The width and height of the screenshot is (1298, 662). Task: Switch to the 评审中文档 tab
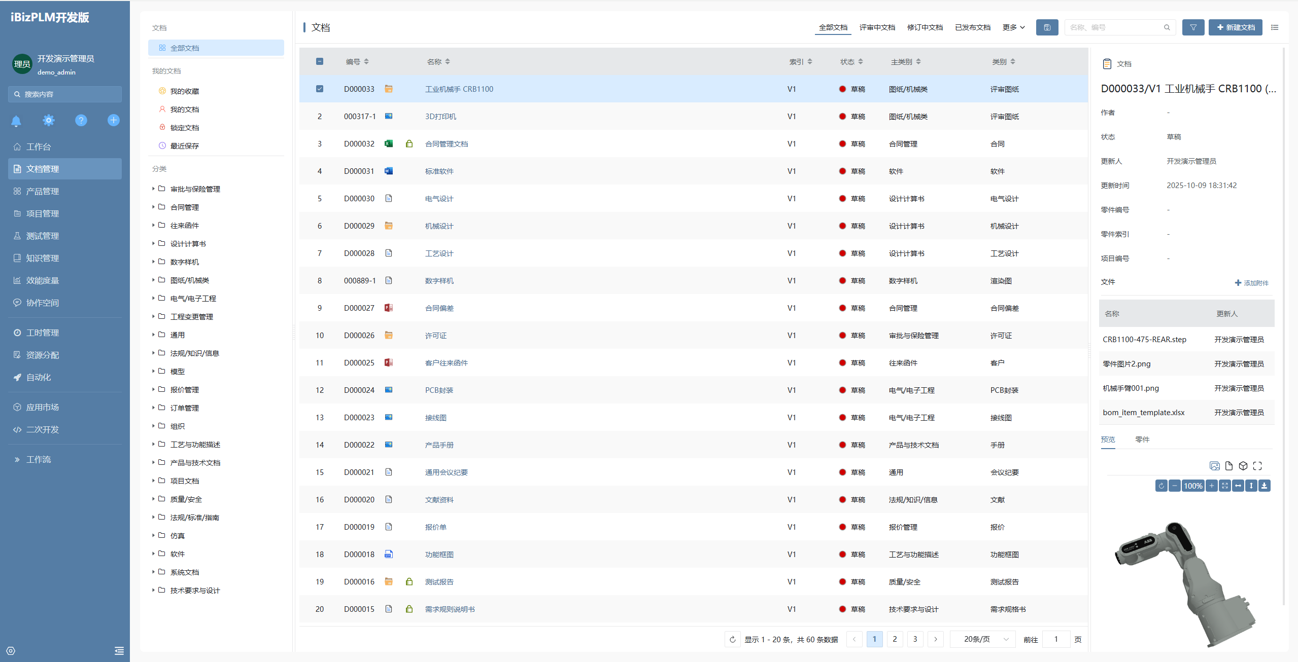[x=877, y=27]
